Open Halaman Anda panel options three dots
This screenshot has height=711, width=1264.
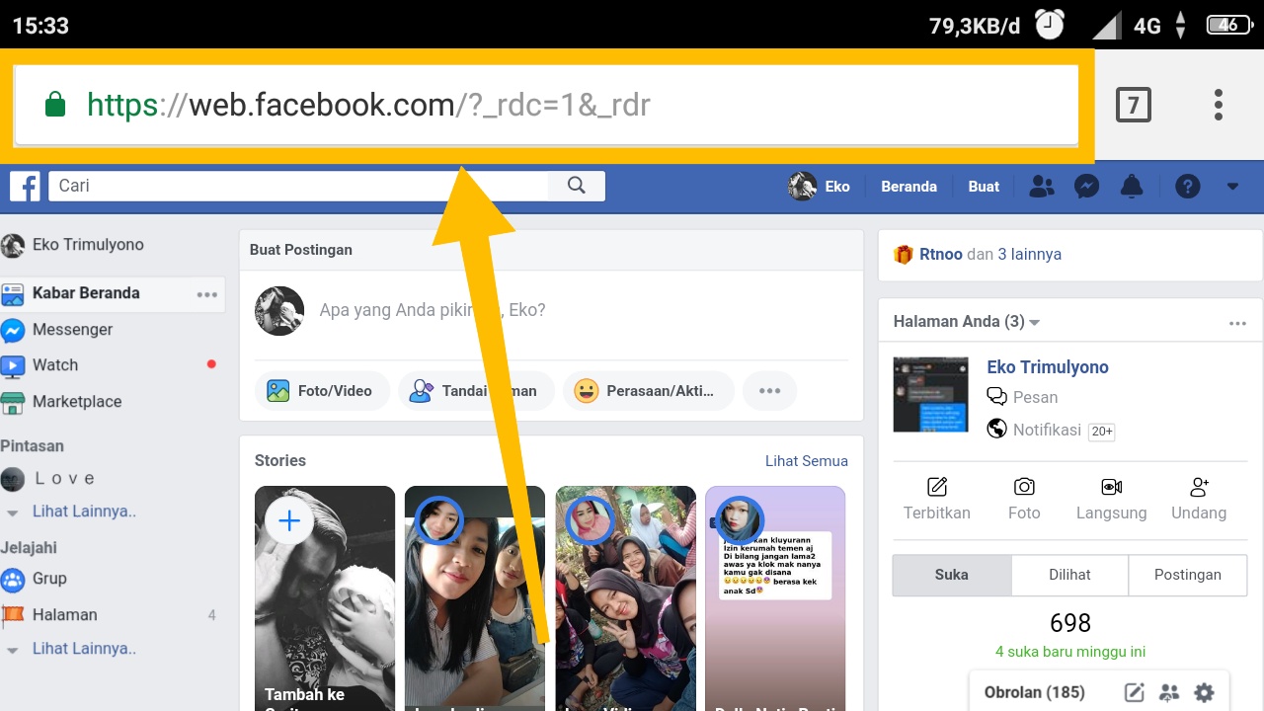[1237, 323]
